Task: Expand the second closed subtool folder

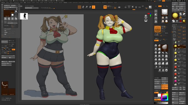Action: (x=174, y=32)
